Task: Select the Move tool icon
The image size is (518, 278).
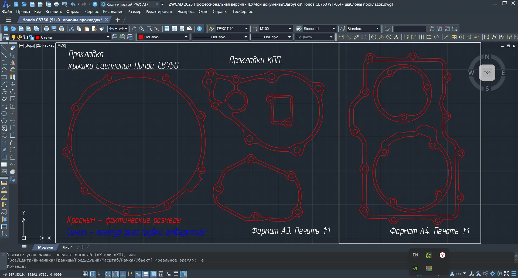Action: pyautogui.click(x=13, y=84)
